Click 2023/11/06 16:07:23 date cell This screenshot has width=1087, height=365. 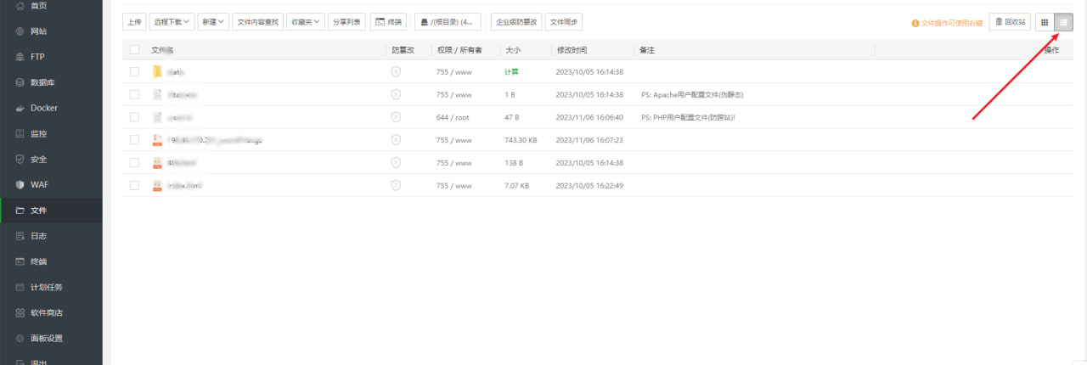[x=589, y=139]
